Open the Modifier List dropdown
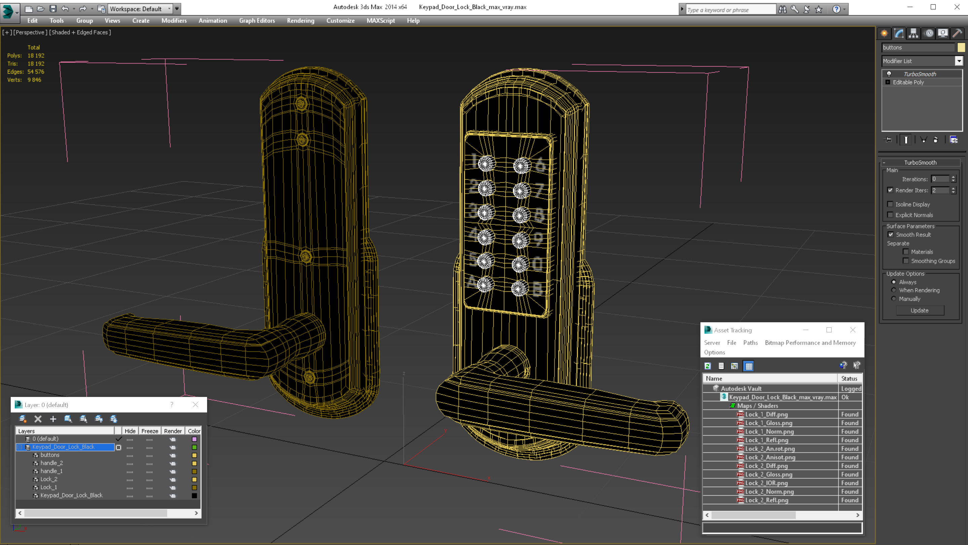The image size is (968, 545). pos(922,61)
